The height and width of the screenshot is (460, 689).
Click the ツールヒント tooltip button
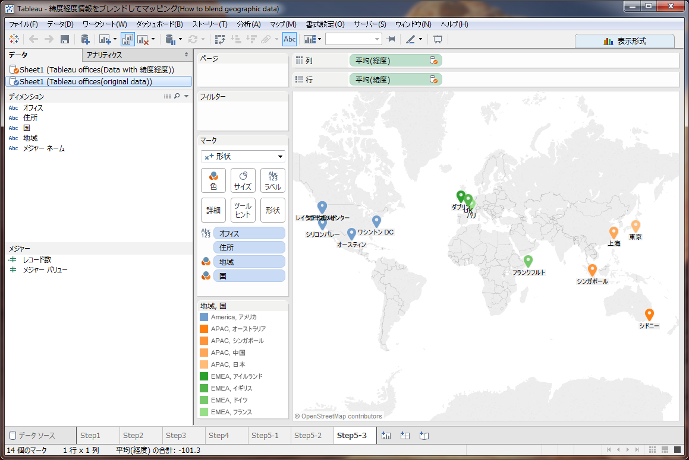243,210
